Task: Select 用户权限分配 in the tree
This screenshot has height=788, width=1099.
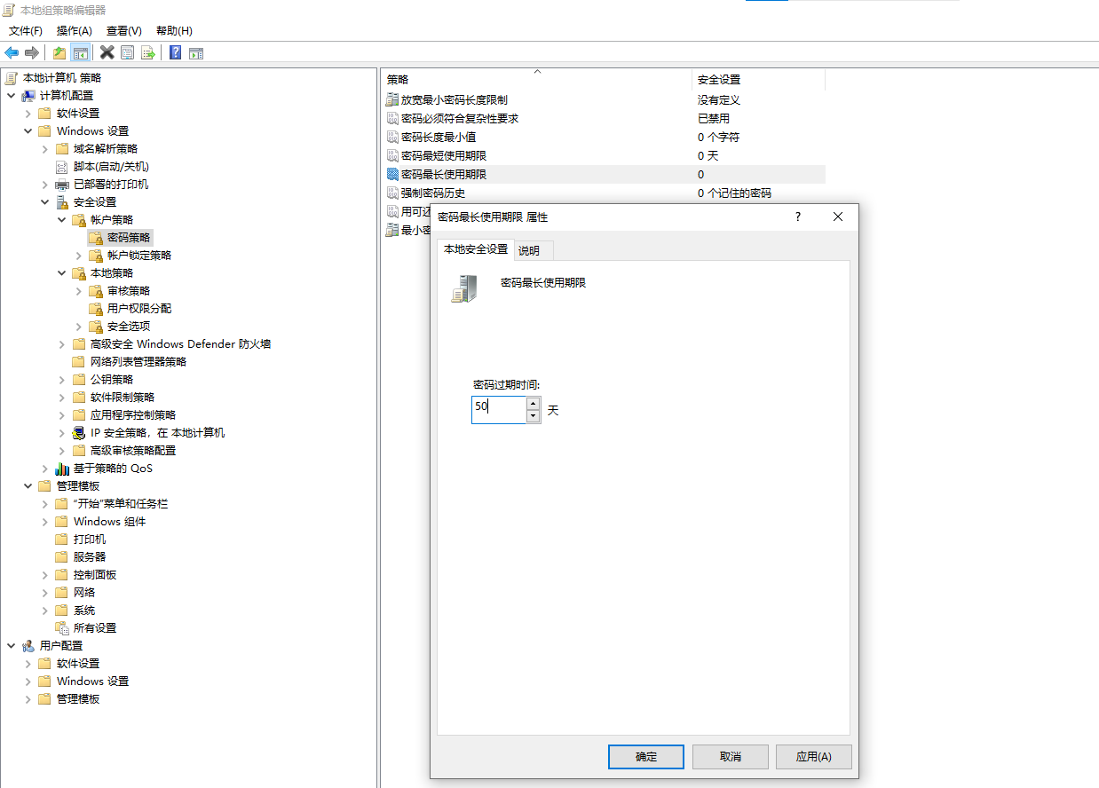Action: [139, 308]
